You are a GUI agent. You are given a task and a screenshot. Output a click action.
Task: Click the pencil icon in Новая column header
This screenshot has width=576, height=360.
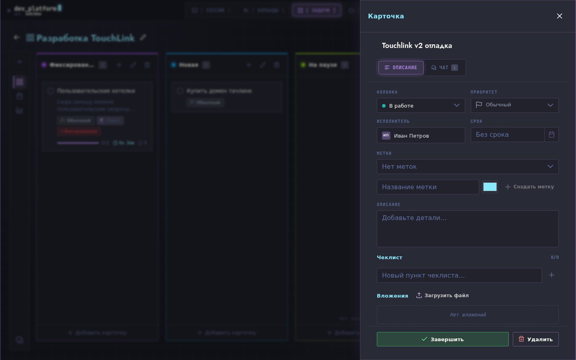(262, 65)
